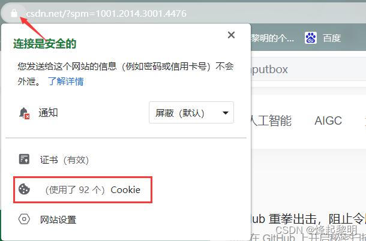Screen dimensions: 366x241
Task: Click the URL text in address bar
Action: pos(106,14)
